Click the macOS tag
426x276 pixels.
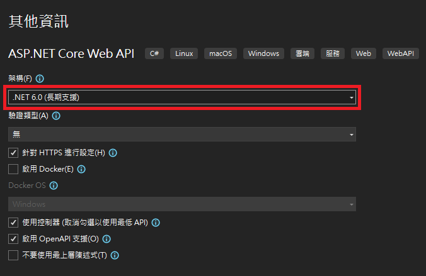click(x=221, y=53)
